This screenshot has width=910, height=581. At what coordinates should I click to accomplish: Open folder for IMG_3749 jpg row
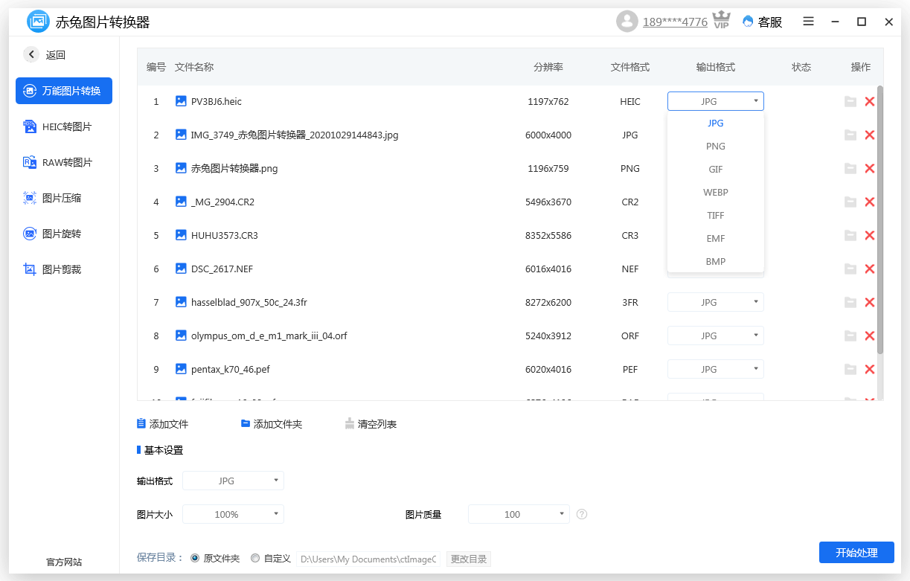click(x=850, y=135)
